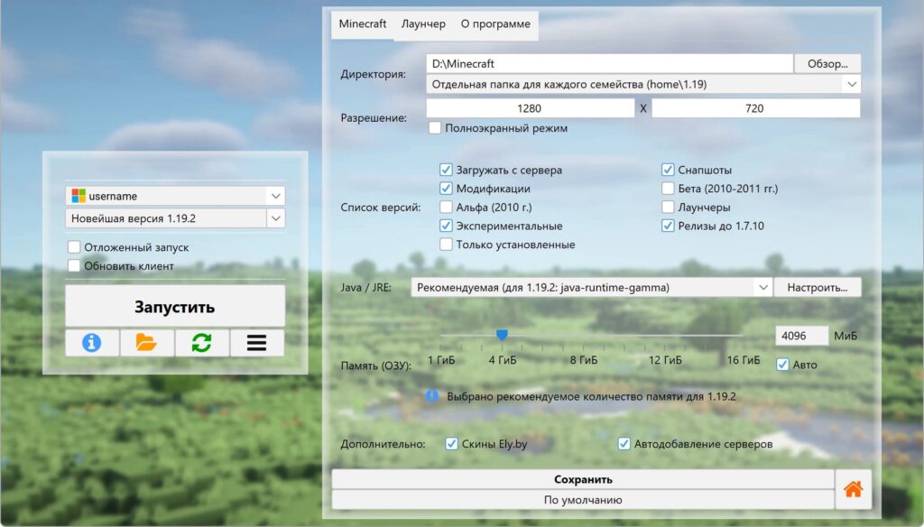Enable Обновить клиент checkbox

(x=74, y=266)
